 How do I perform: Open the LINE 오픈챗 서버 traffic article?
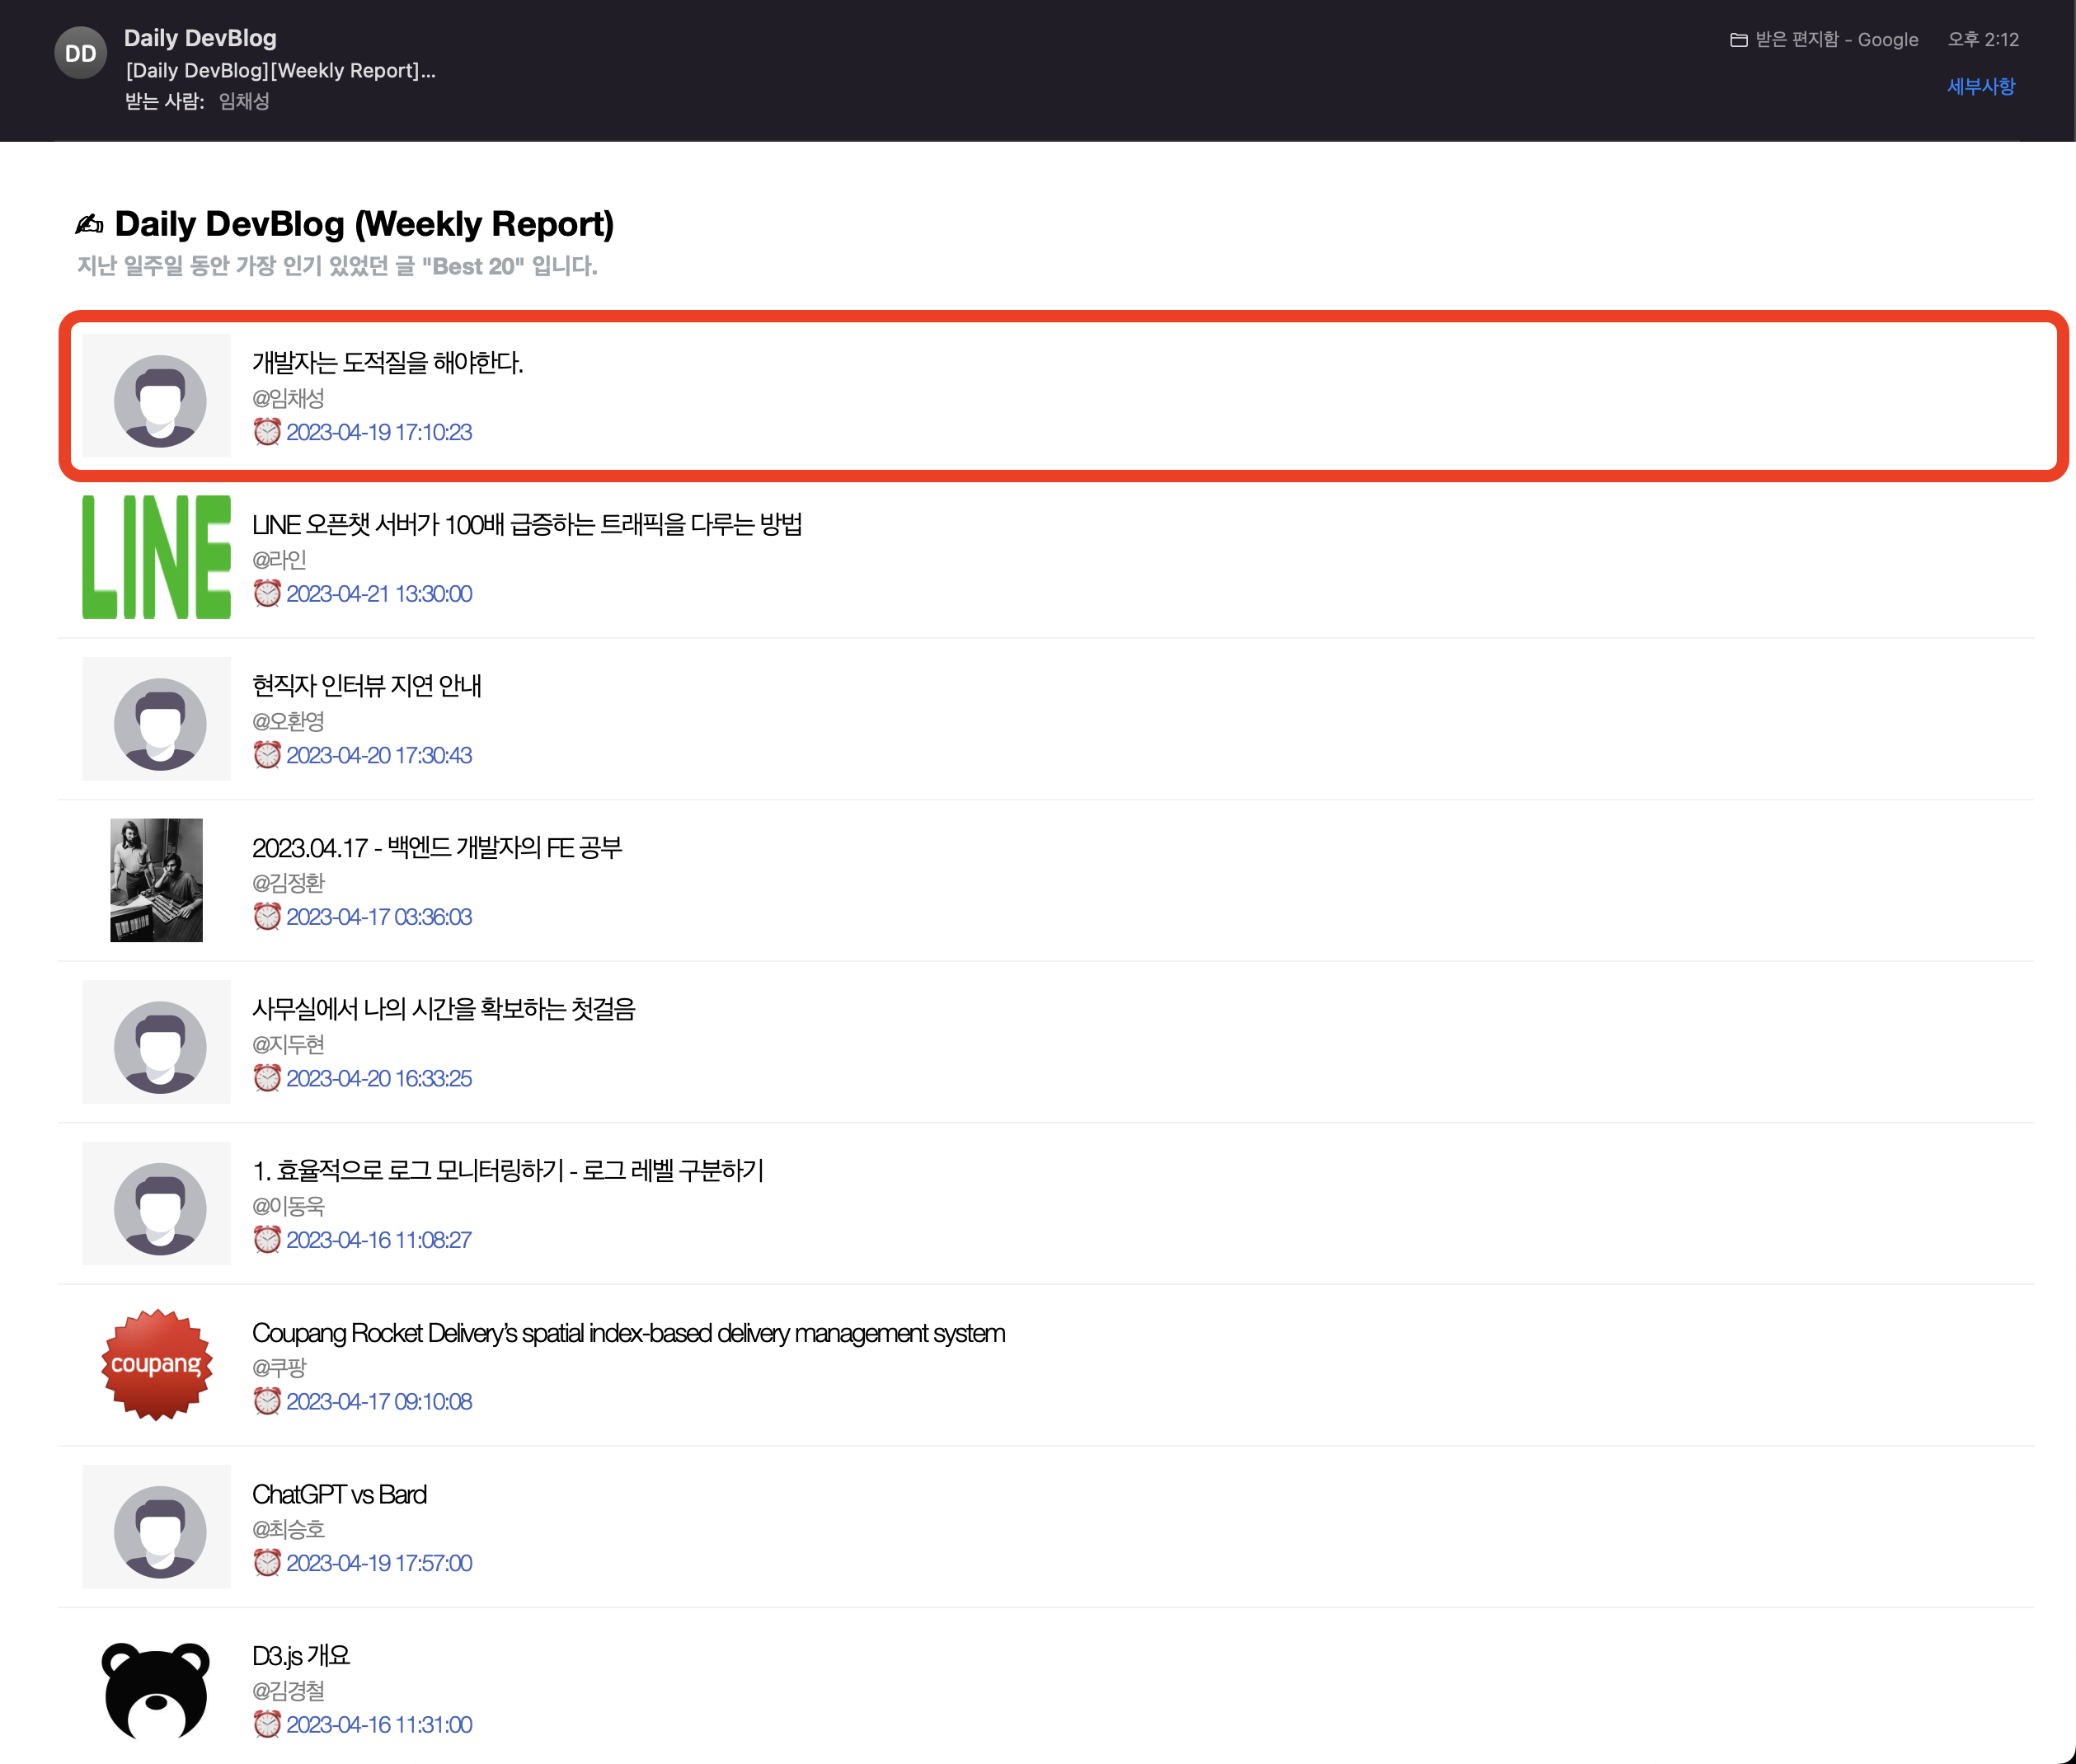click(526, 524)
